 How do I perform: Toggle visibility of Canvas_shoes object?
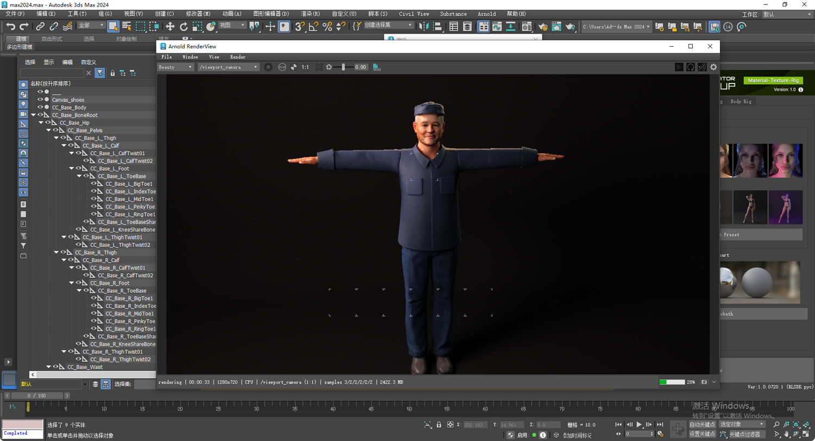40,100
